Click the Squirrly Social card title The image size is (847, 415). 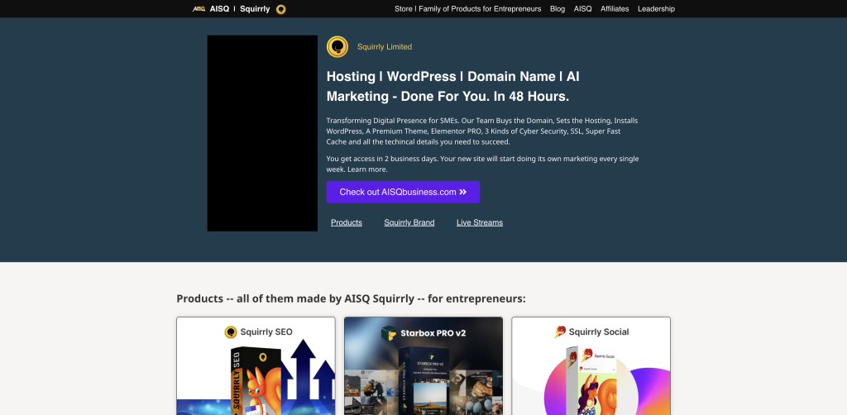[599, 332]
